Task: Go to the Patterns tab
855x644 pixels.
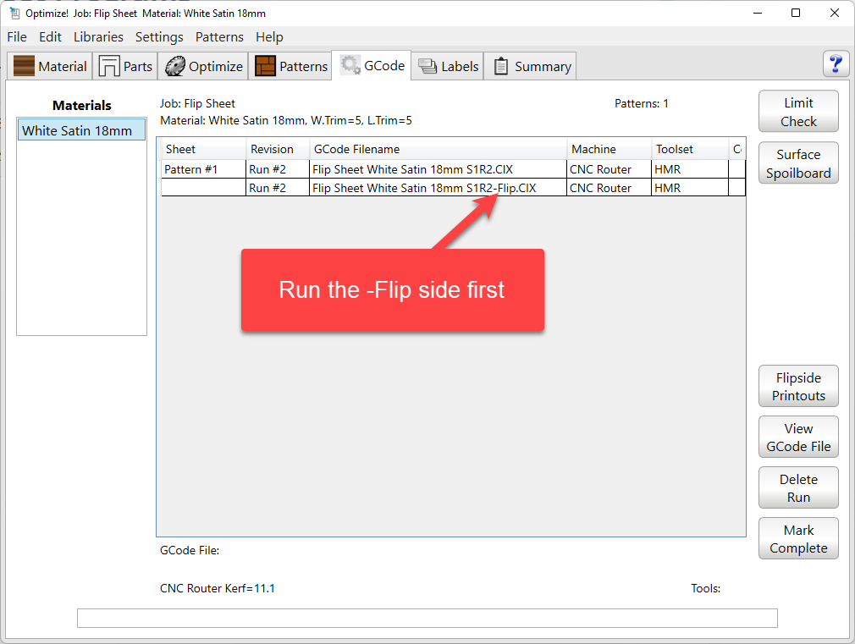Action: pyautogui.click(x=291, y=67)
